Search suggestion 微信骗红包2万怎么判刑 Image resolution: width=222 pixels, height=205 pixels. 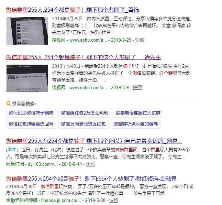point(85,113)
